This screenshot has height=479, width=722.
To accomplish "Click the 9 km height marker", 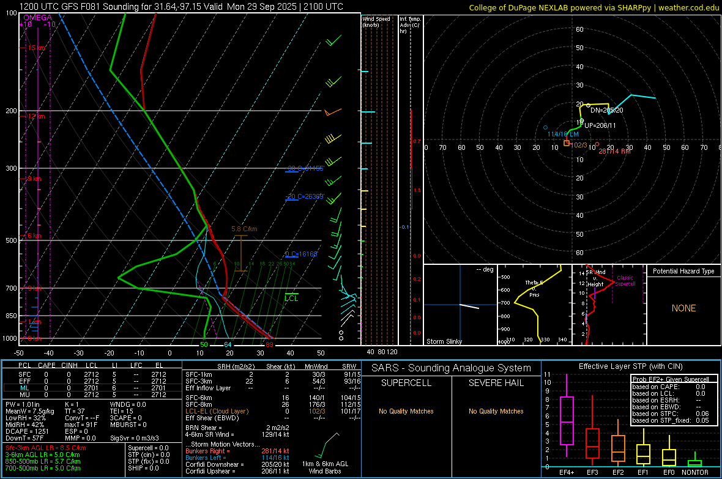I will pos(34,179).
